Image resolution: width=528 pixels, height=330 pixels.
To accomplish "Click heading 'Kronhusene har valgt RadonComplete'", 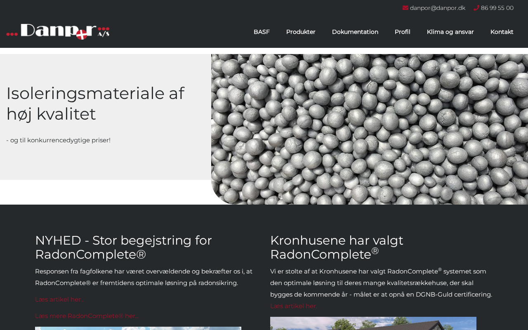I will [x=337, y=247].
